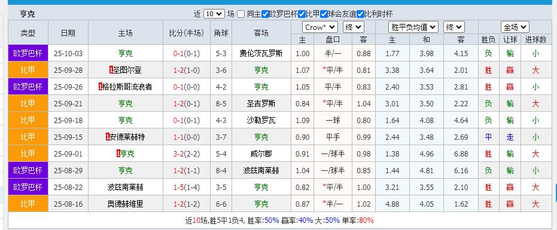This screenshot has width=557, height=230.
Task: Click the 比分(半场) column header
Action: coord(187,33)
